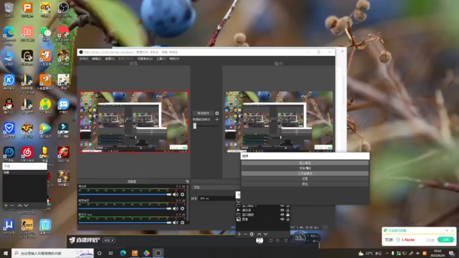Adjust the Mic/Aux volume slider

(125, 222)
